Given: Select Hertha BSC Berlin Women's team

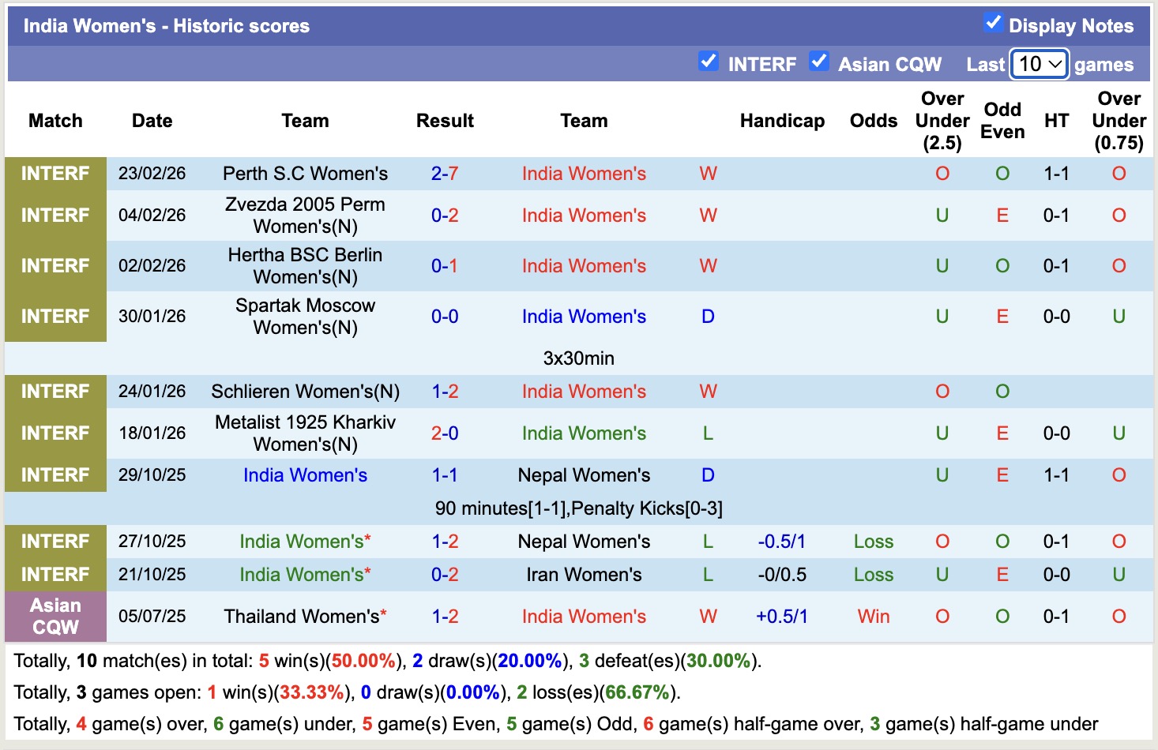Looking at the screenshot, I should click(x=305, y=266).
